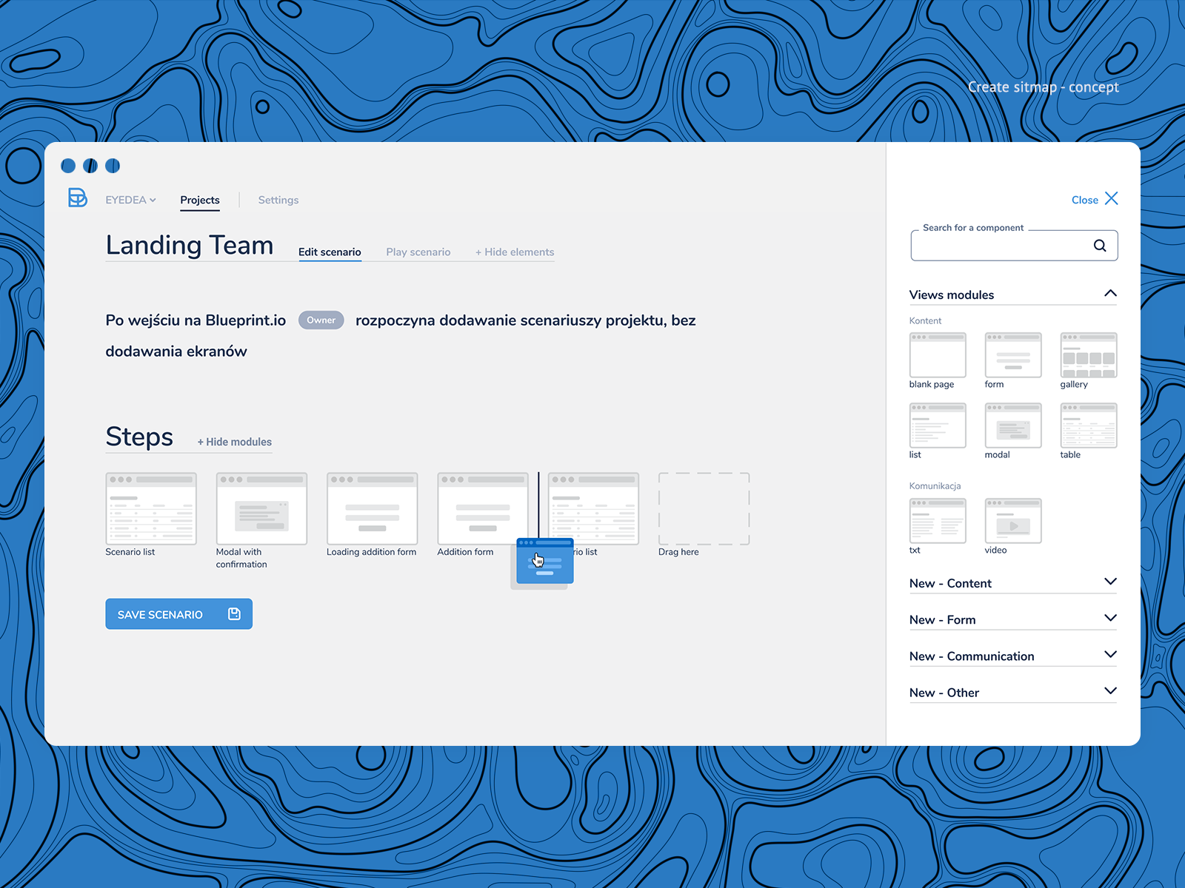Open the Settings tab
The image size is (1185, 888).
pyautogui.click(x=278, y=200)
